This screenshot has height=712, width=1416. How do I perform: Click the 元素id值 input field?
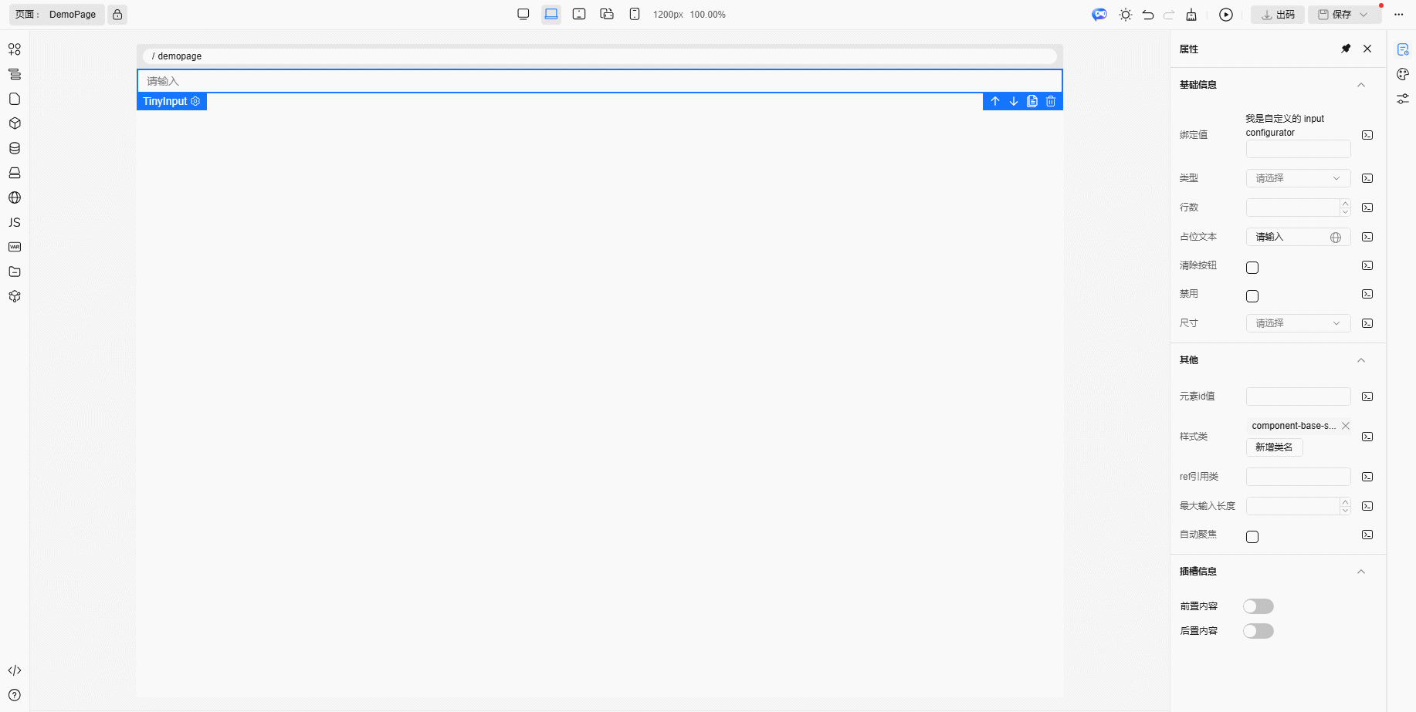click(1298, 396)
